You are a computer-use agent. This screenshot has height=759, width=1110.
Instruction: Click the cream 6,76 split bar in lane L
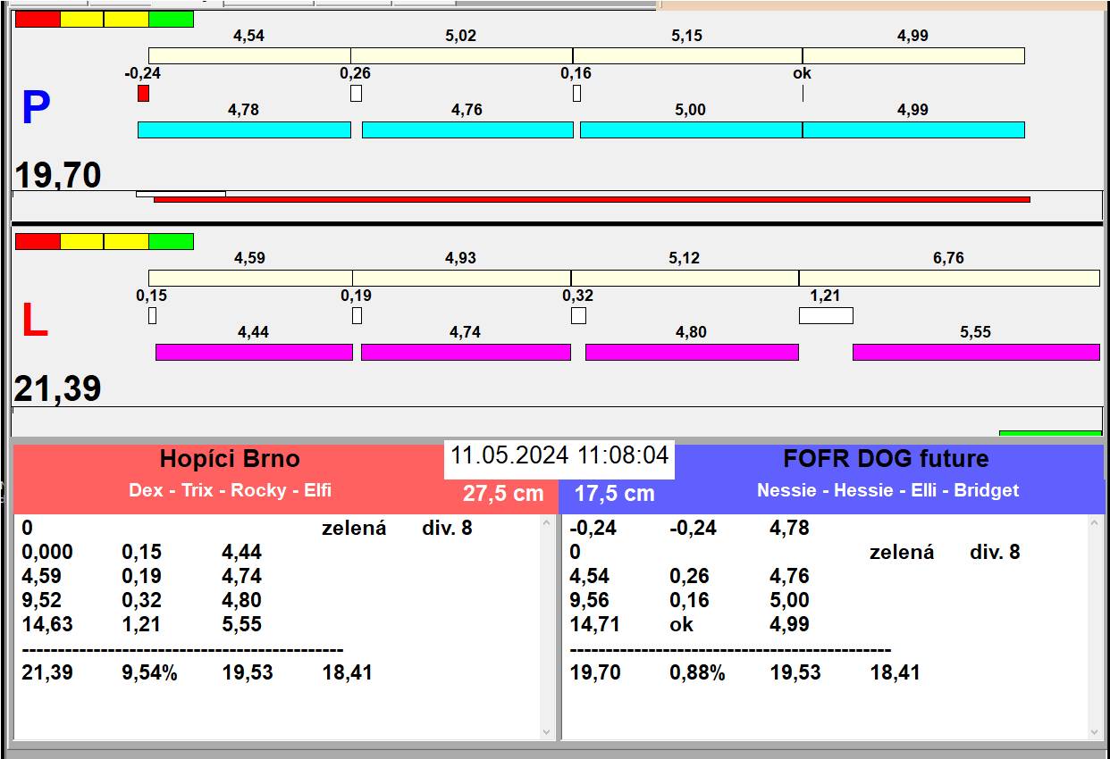pyautogui.click(x=948, y=278)
